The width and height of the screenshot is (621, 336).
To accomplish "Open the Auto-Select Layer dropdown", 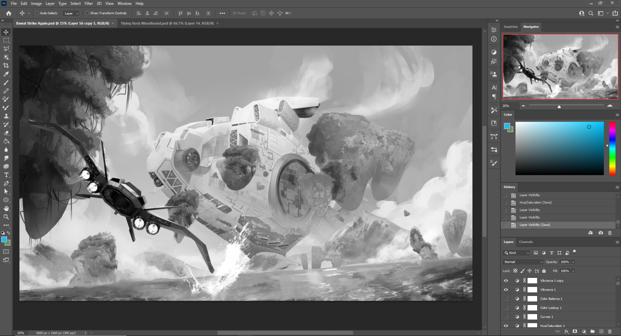I will tap(71, 13).
